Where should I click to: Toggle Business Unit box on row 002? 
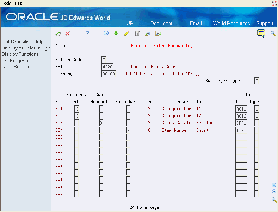tap(76, 116)
